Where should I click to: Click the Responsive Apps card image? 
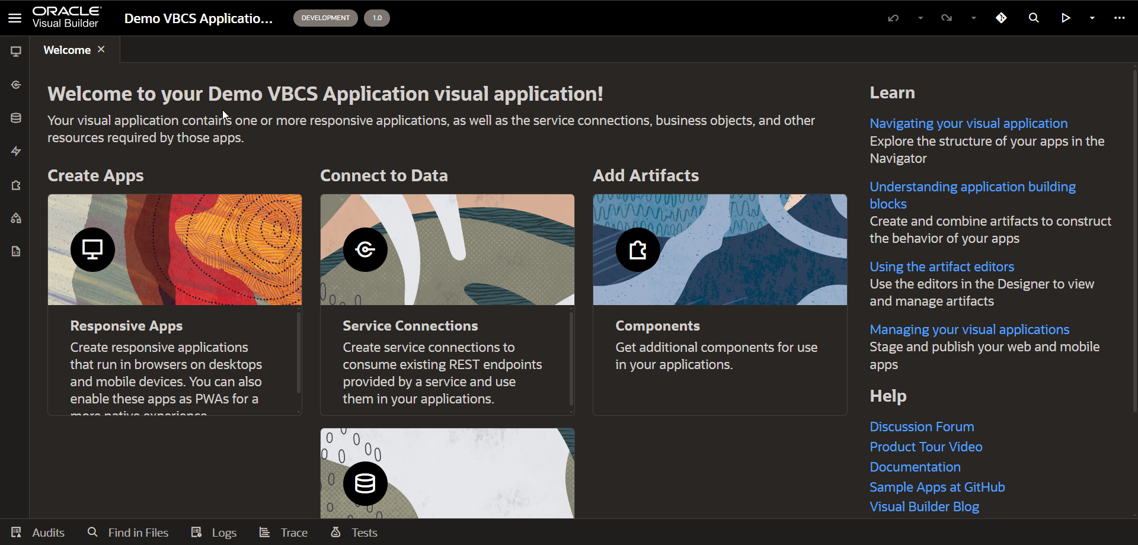click(175, 249)
